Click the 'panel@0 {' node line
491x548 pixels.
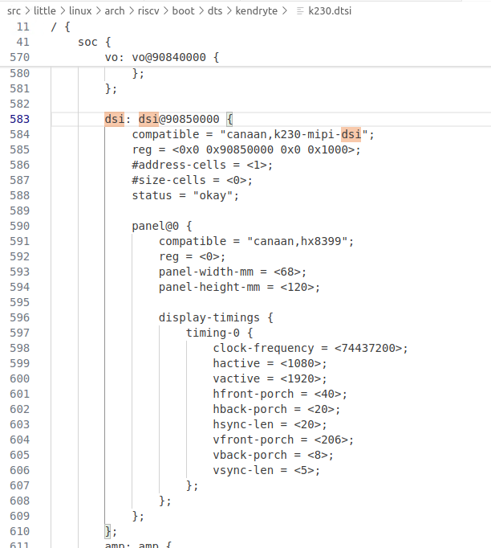coord(162,226)
